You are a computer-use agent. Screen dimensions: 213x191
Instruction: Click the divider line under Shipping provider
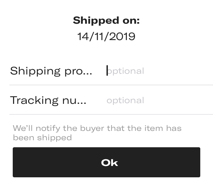click(x=111, y=85)
